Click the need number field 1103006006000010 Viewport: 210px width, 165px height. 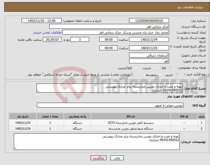pos(149,21)
